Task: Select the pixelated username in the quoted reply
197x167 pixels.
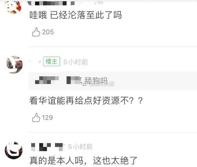Action: (x=58, y=80)
